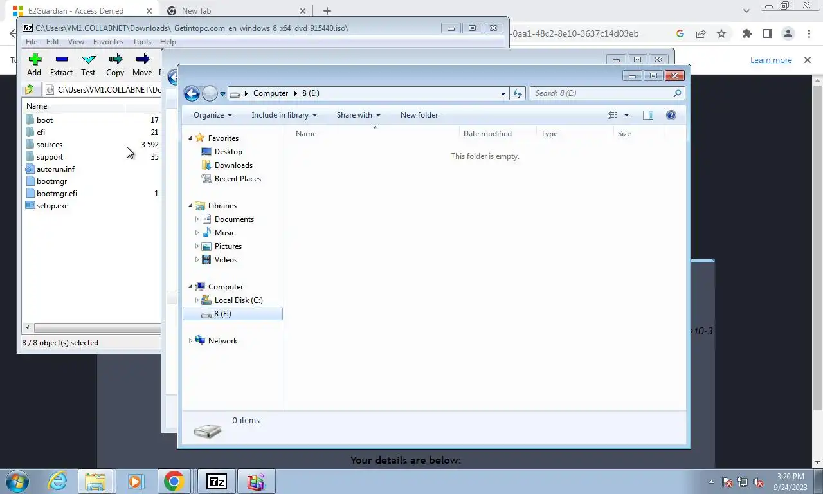Select the support folder in 7-Zip

point(50,156)
